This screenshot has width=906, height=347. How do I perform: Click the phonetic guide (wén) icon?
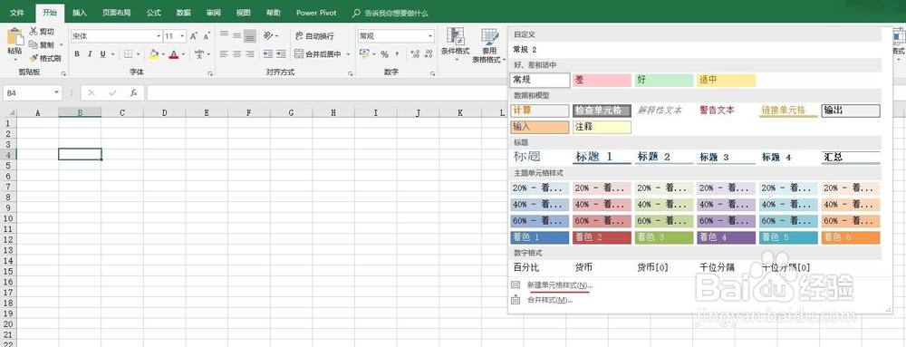(x=199, y=53)
